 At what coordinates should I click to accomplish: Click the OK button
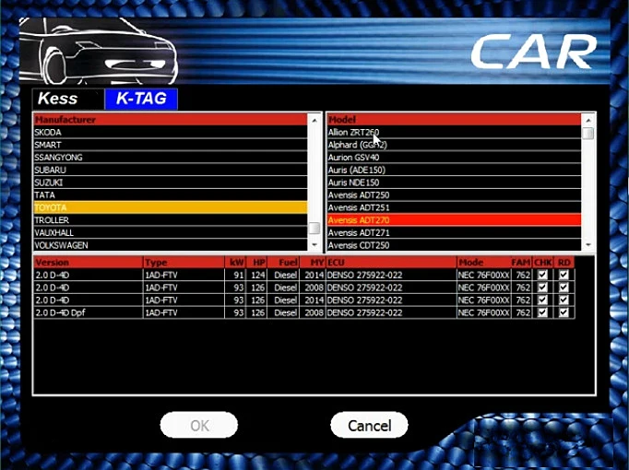199,425
